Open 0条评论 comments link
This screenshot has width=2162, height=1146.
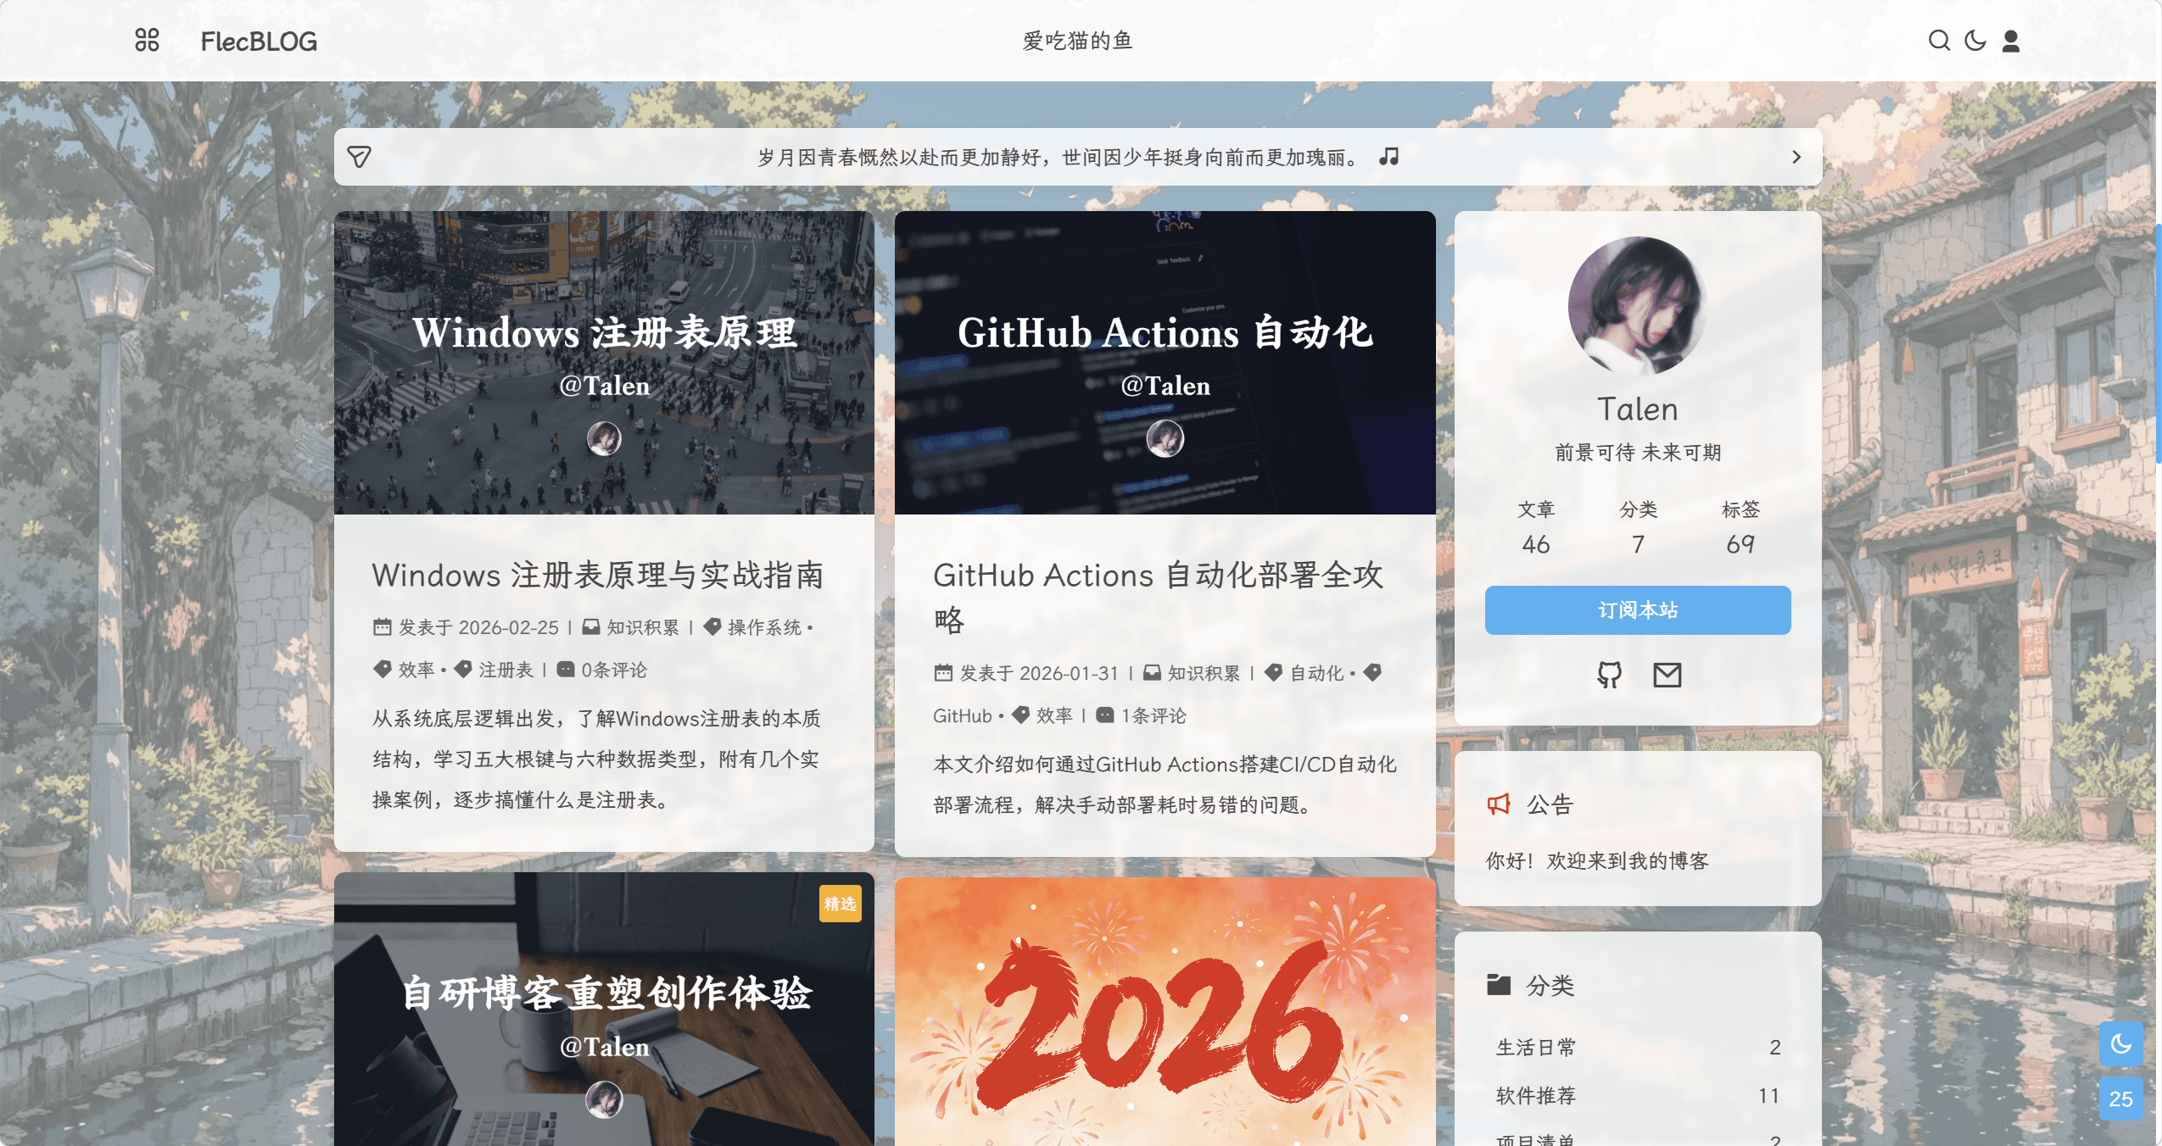point(614,670)
